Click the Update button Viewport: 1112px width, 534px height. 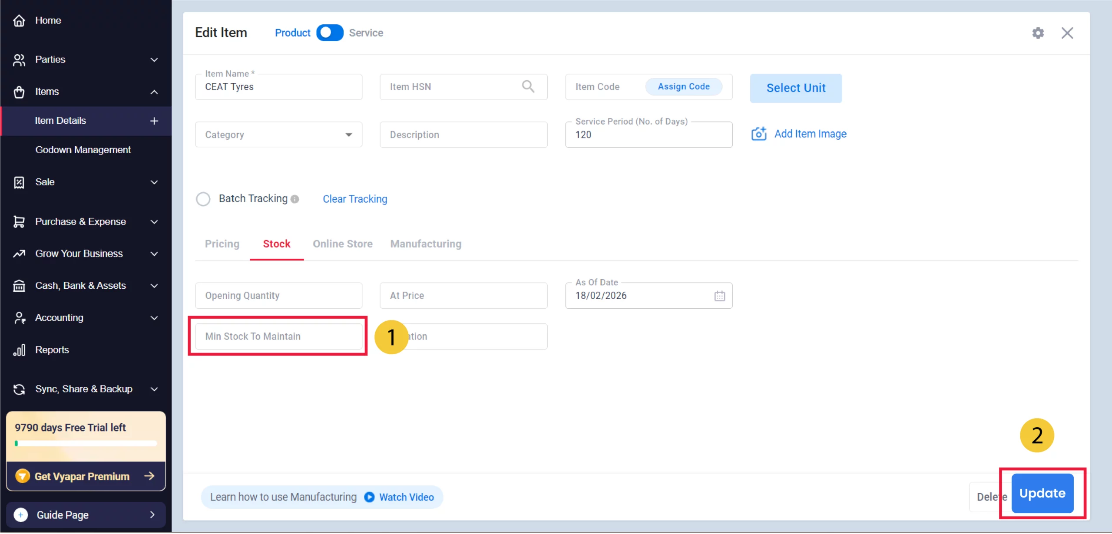click(1042, 493)
